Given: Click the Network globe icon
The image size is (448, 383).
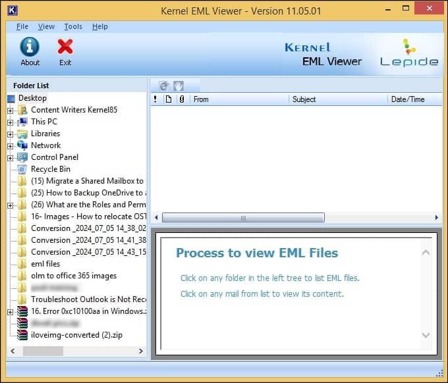Looking at the screenshot, I should 22,145.
